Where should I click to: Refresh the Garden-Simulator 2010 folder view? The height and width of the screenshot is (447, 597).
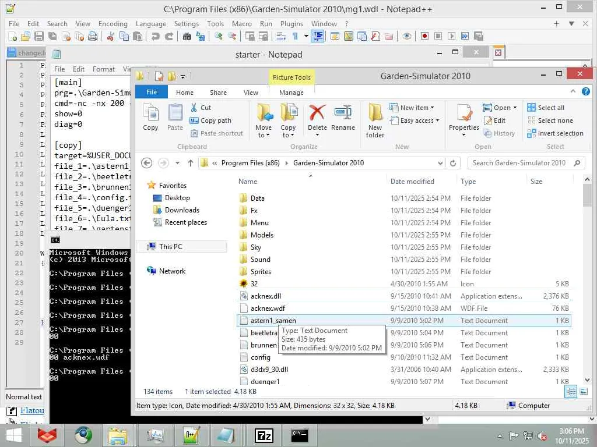(452, 163)
